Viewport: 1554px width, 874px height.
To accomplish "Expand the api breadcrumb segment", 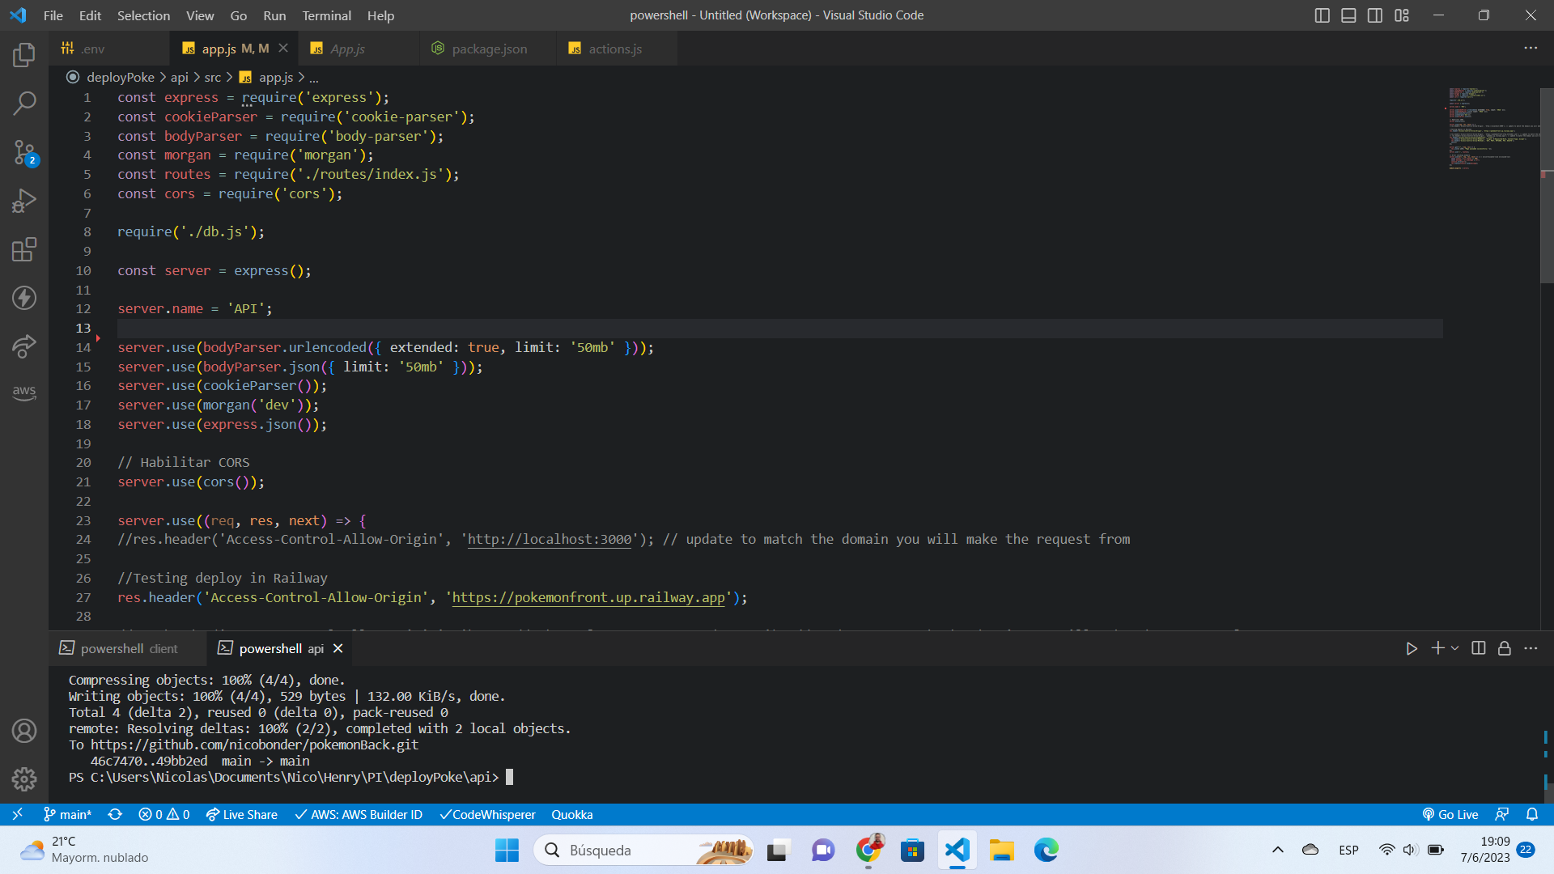I will click(x=180, y=78).
